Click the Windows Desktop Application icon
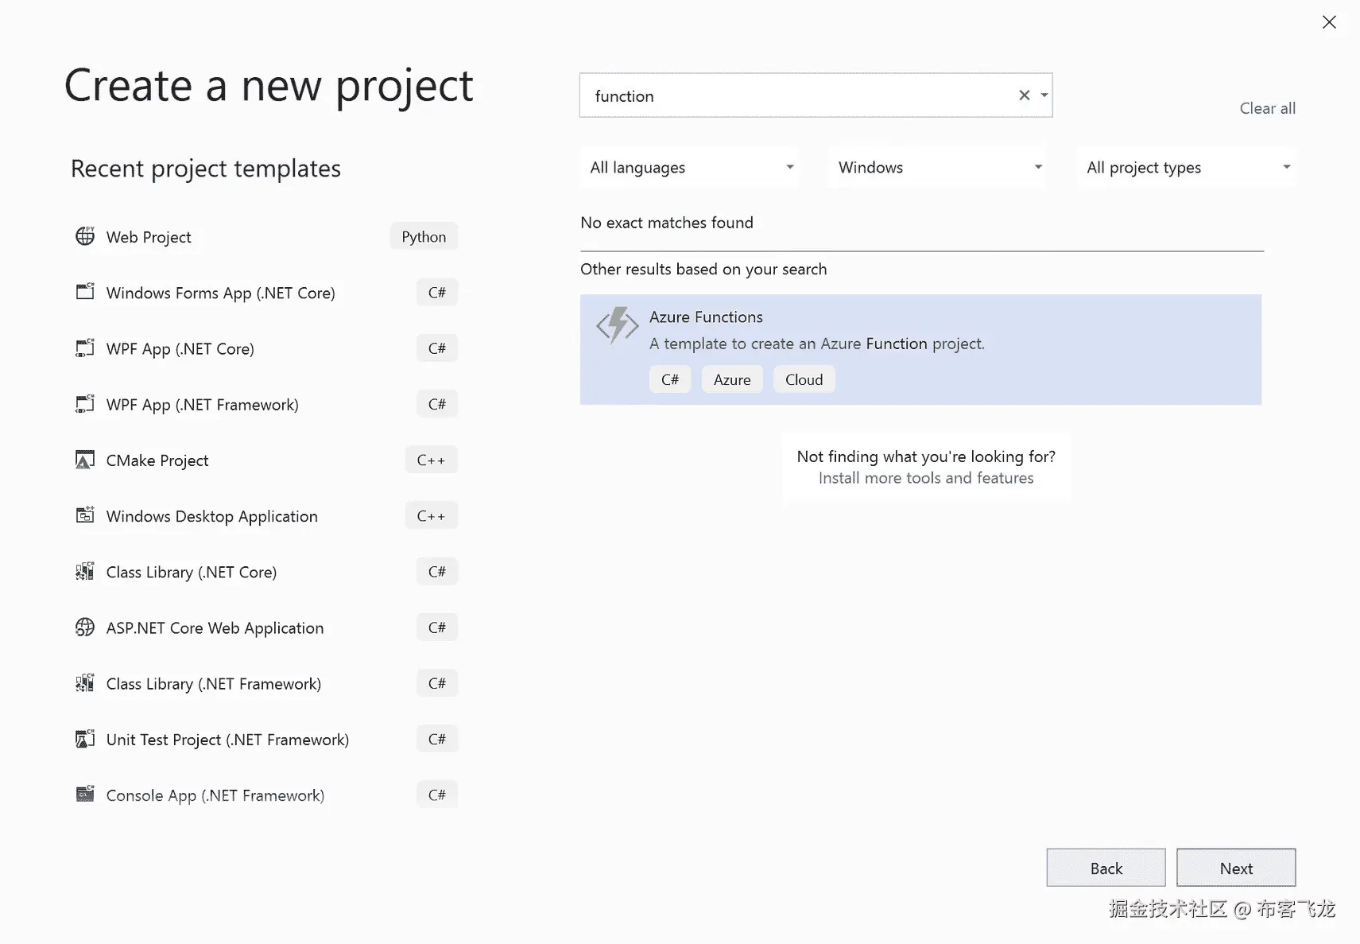Screen dimensions: 1360x944 click(x=85, y=515)
